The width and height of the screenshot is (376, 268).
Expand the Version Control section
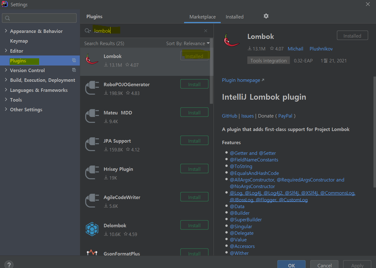(x=6, y=70)
